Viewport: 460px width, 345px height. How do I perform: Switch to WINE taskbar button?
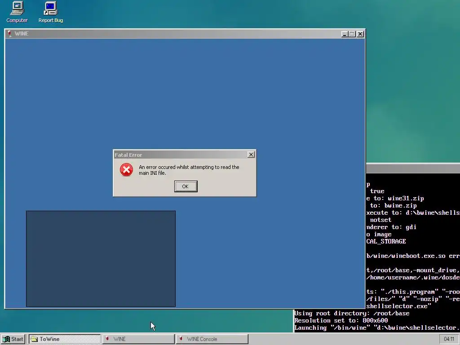coord(138,339)
